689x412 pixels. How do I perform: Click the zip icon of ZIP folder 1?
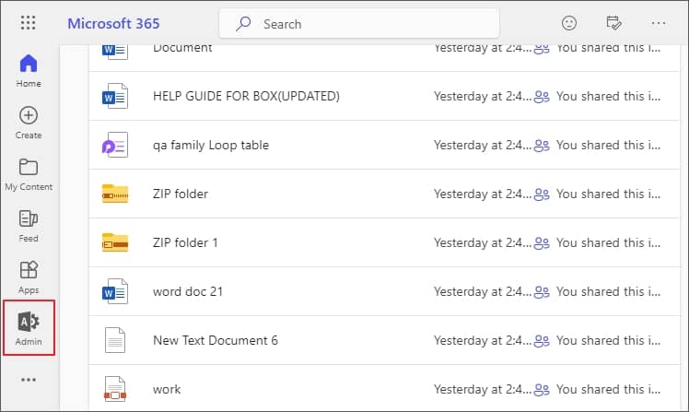[115, 242]
